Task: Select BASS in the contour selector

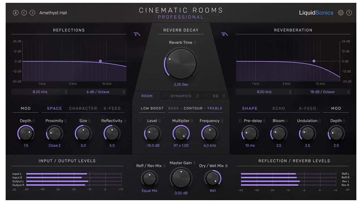Action: [x=174, y=108]
